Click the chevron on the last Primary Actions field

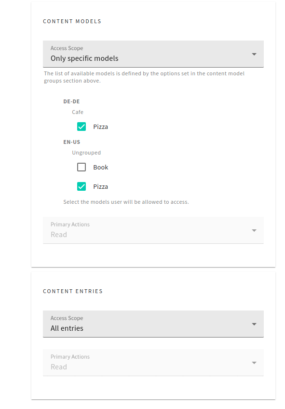point(254,362)
